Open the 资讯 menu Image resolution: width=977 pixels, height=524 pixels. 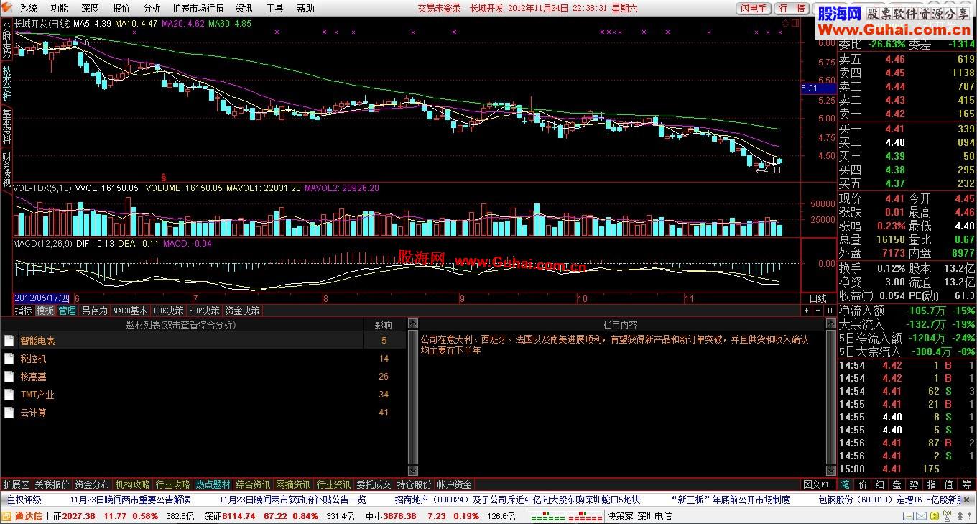point(244,8)
